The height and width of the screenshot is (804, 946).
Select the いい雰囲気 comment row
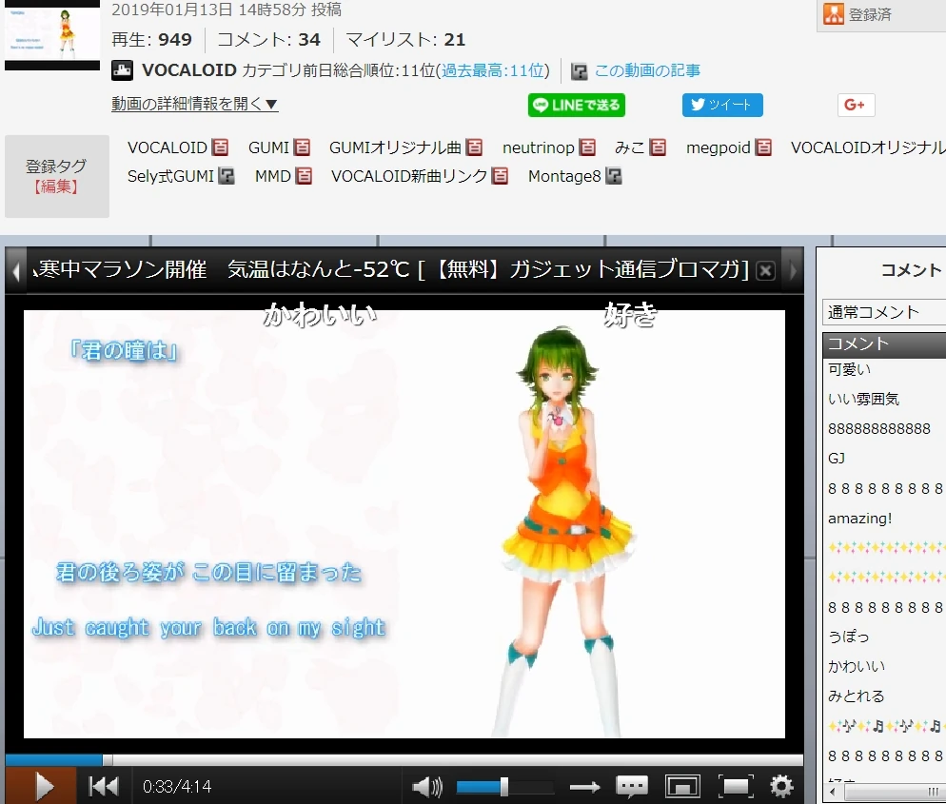884,399
